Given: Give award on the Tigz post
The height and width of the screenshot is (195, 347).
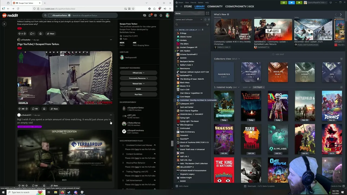Looking at the screenshot, I should pyautogui.click(x=44, y=109).
